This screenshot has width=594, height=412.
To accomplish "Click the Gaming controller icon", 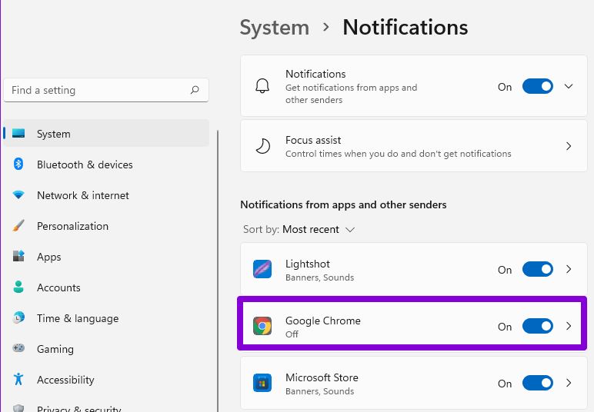I will pyautogui.click(x=18, y=348).
